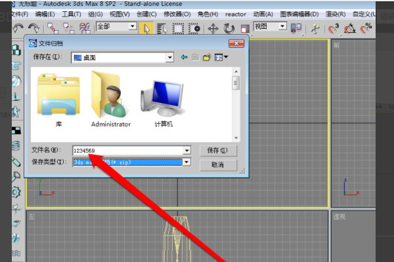The height and width of the screenshot is (262, 394).
Task: Activate the Unlink Selection tool
Action: (x=68, y=28)
